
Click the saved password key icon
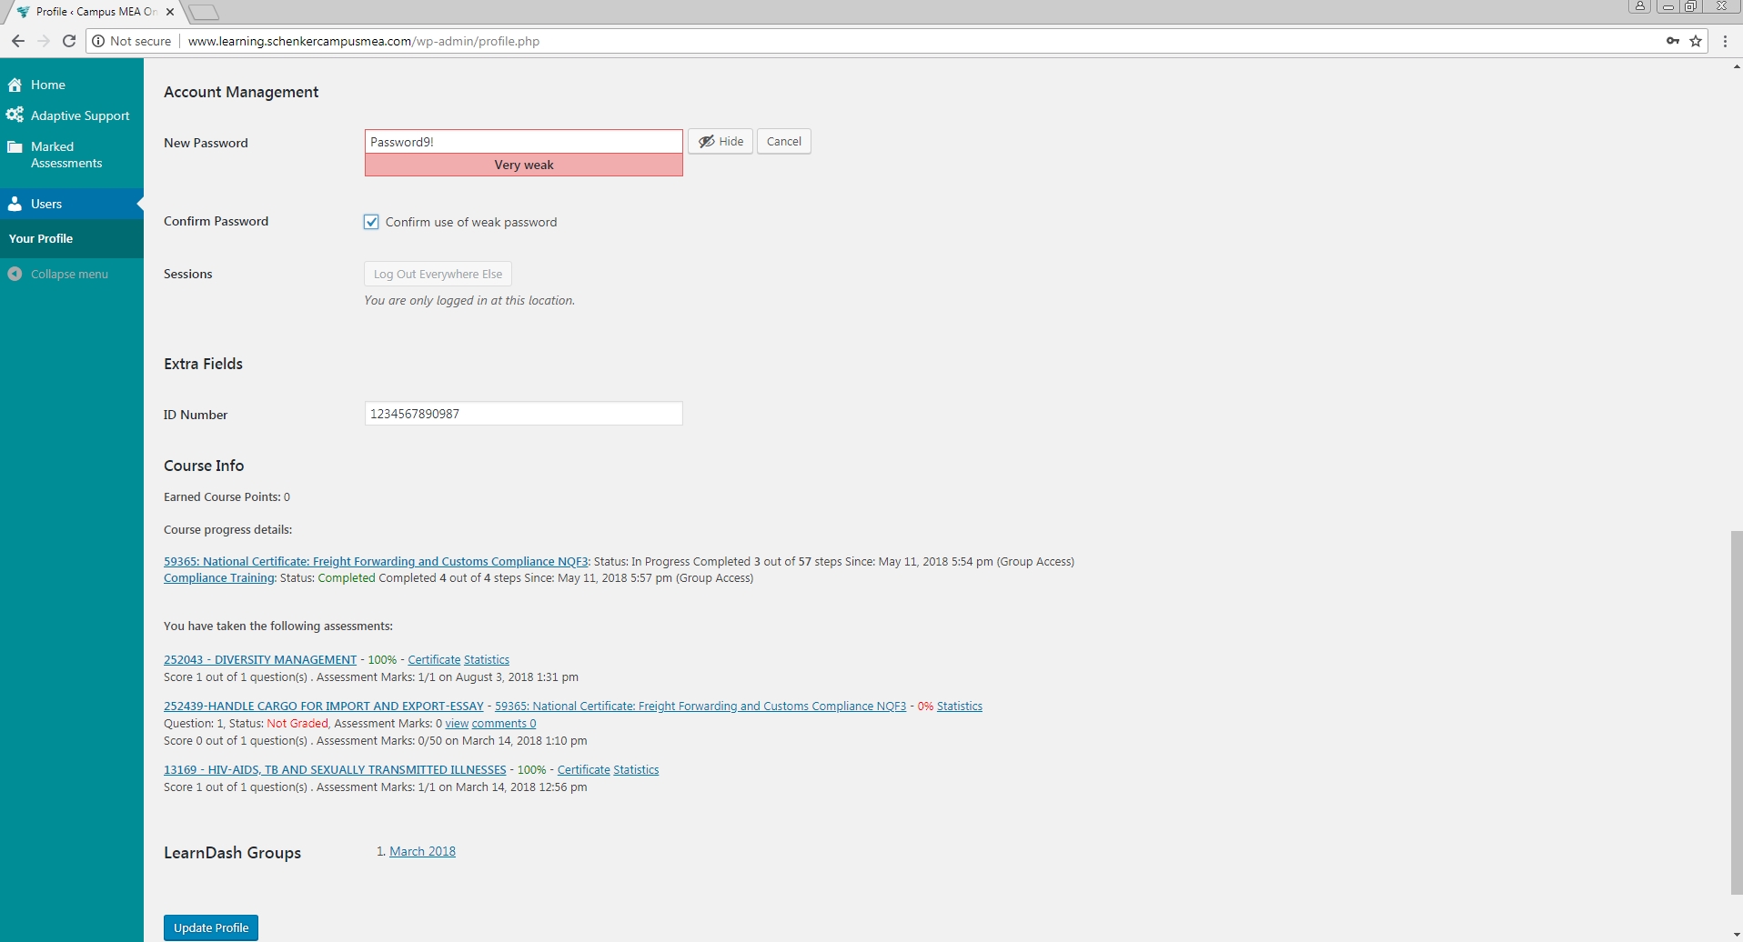(x=1672, y=41)
